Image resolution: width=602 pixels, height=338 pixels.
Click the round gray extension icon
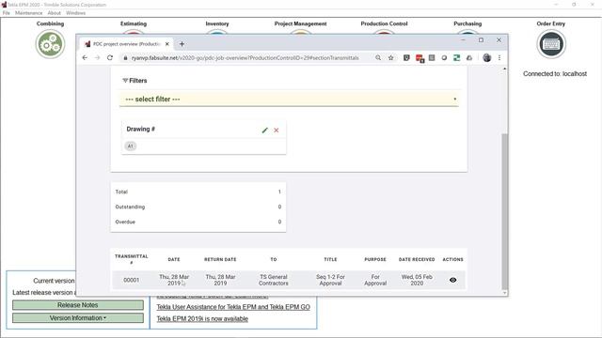pyautogui.click(x=444, y=58)
